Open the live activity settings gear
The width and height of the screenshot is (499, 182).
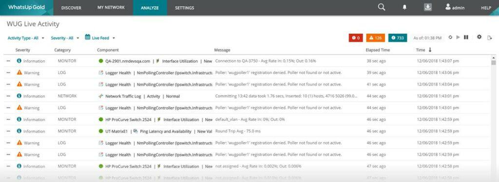(480, 37)
